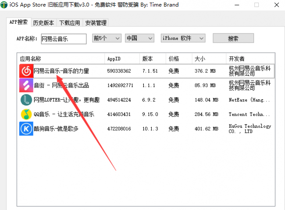Click the QQ音乐 yellow app icon
The image size is (285, 210).
pos(26,114)
